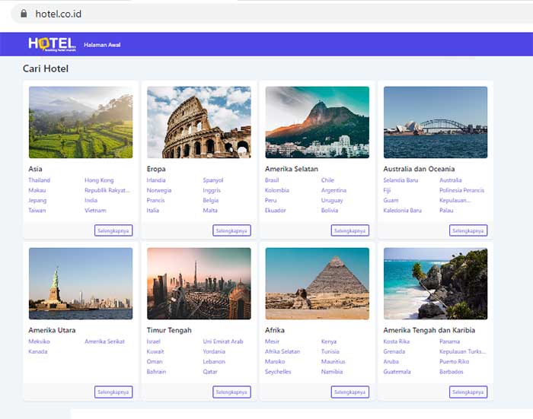Go to Halaman Awal menu item
Screen dimensions: 533x419
[102, 45]
